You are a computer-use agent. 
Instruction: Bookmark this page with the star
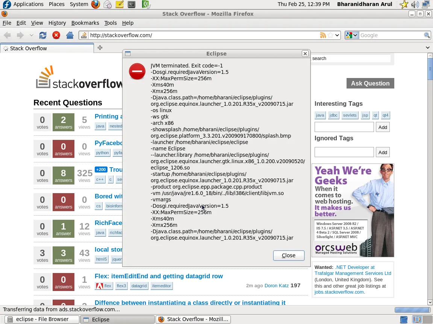tap(330, 35)
